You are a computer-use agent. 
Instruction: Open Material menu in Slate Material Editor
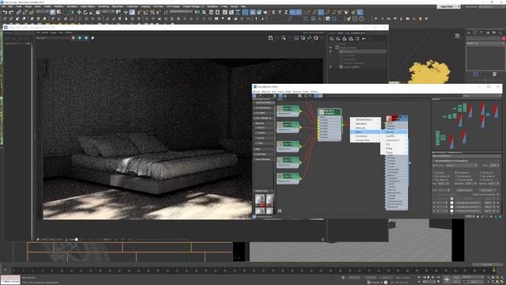266,92
